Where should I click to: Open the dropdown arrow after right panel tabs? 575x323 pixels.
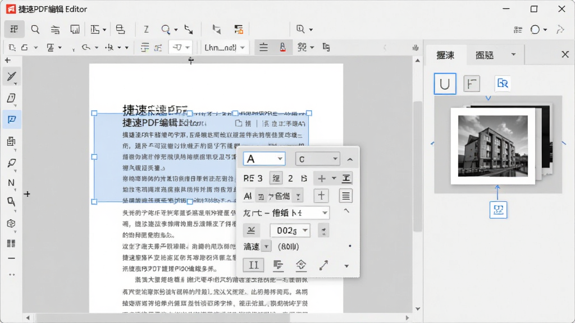click(513, 54)
